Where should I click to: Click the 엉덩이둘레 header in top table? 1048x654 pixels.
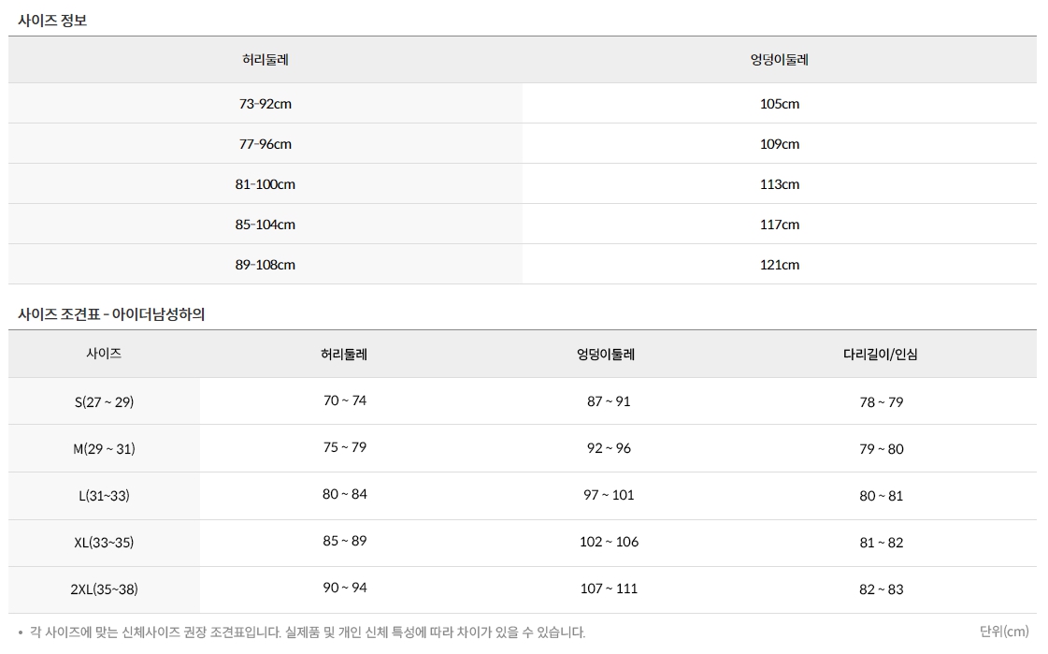779,60
